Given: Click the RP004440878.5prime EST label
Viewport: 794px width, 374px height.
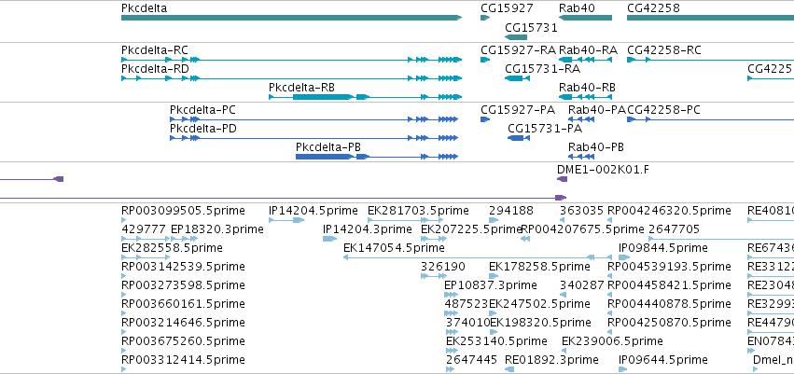Looking at the screenshot, I should [669, 304].
